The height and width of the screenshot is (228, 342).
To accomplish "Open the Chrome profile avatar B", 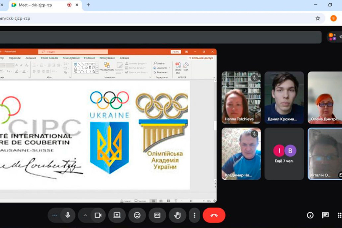I will (x=333, y=18).
